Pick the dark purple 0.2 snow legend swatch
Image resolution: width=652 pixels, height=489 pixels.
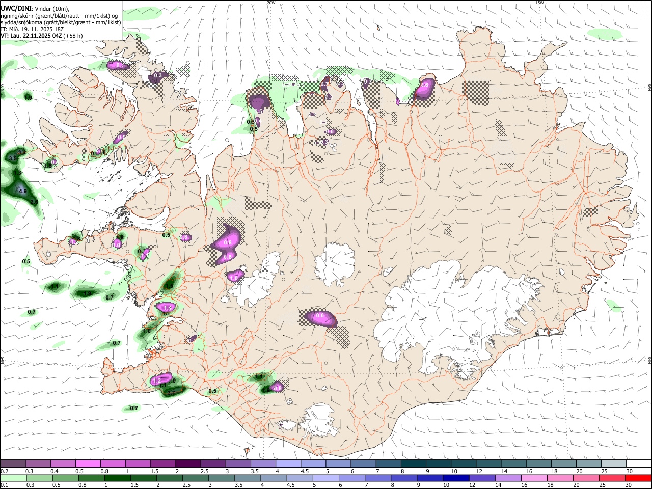pyautogui.click(x=12, y=464)
